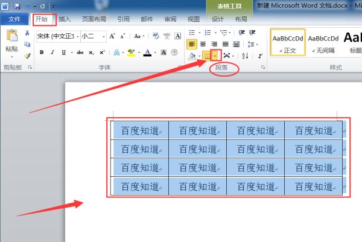
Task: Open the line spacing menu
Action: tap(253, 44)
